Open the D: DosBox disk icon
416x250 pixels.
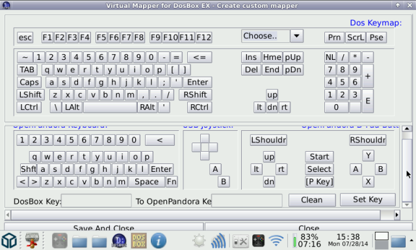[119, 241]
